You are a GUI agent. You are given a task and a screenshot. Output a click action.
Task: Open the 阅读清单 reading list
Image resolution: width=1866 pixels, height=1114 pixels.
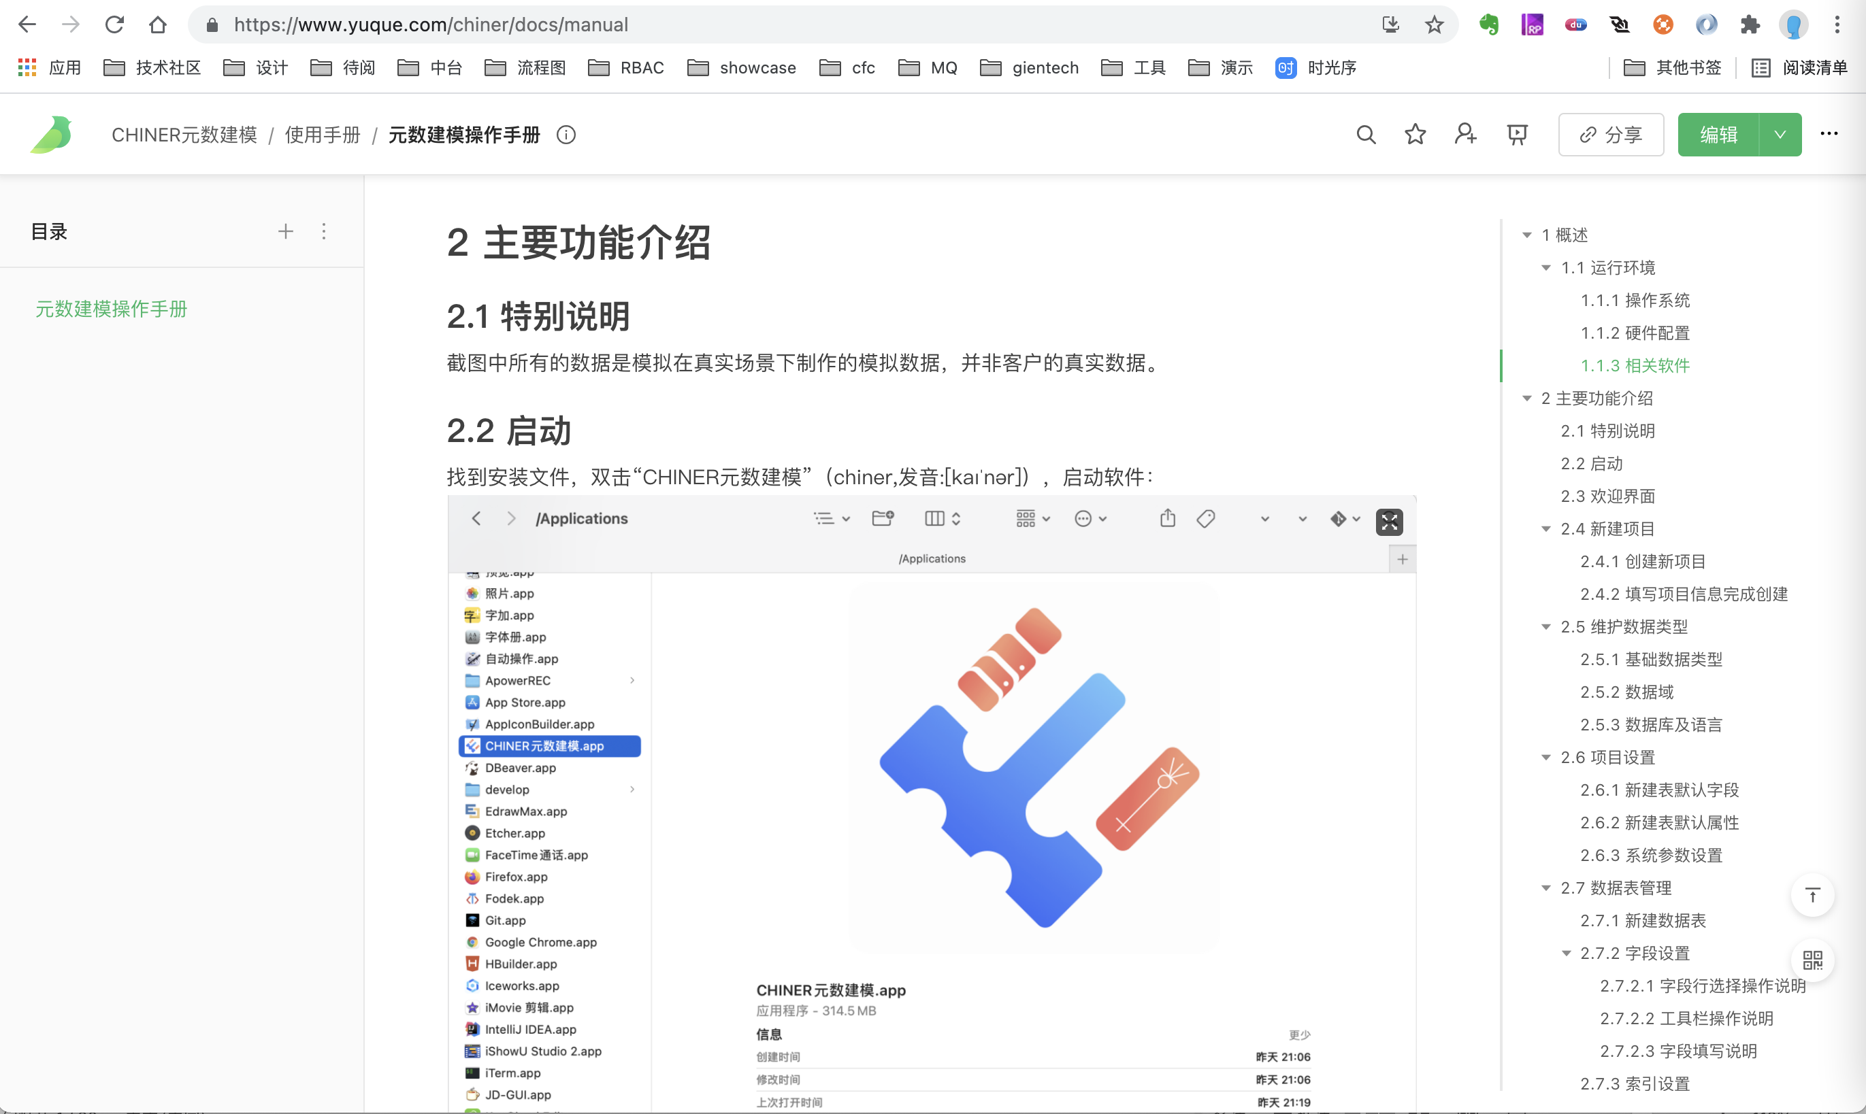click(1800, 67)
